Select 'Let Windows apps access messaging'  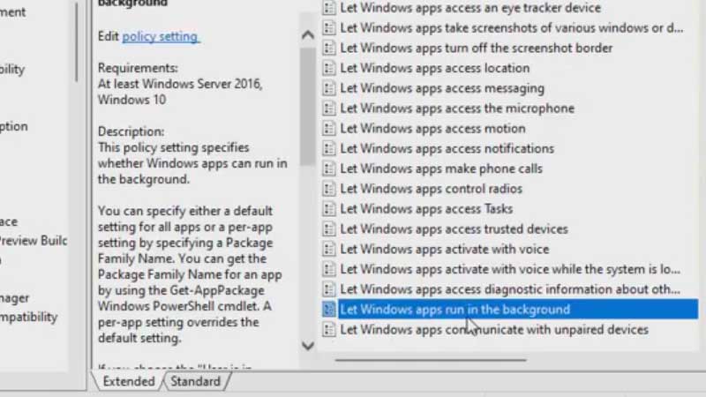(442, 88)
